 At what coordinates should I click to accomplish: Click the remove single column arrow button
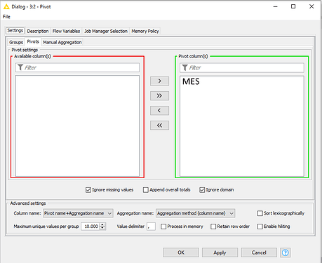[159, 110]
